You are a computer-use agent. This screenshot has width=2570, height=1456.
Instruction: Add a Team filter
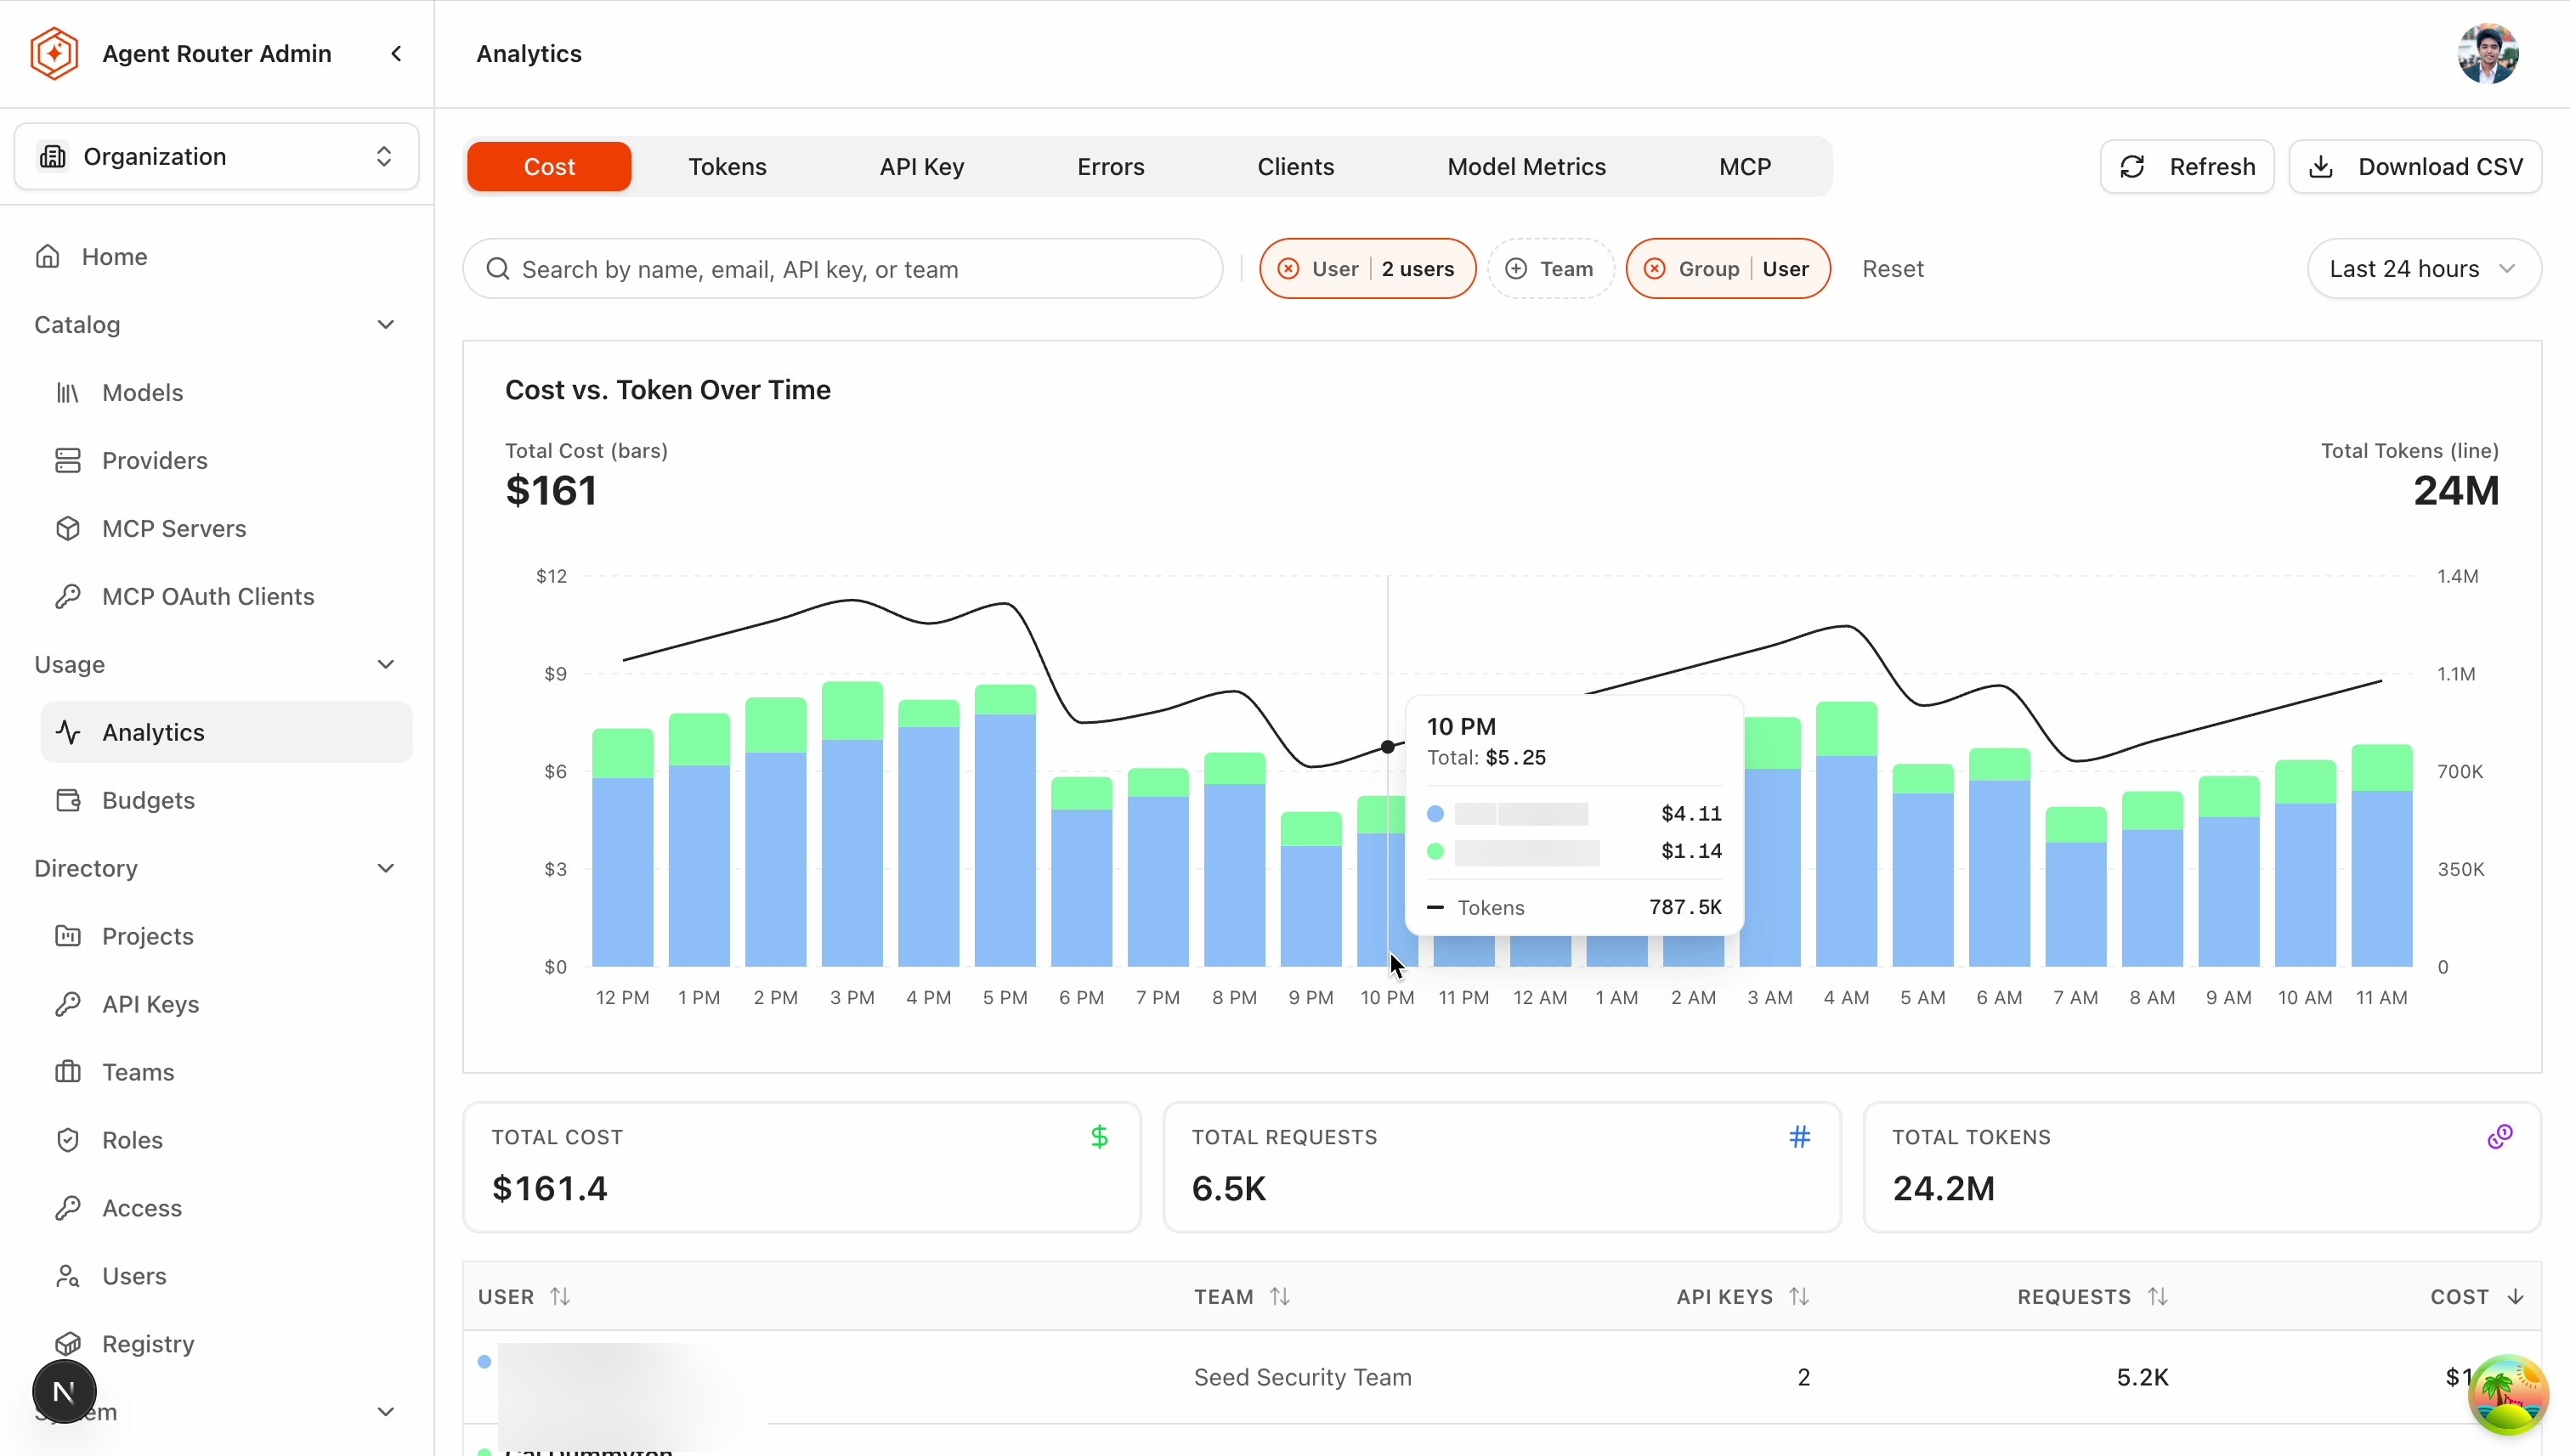(x=1551, y=269)
